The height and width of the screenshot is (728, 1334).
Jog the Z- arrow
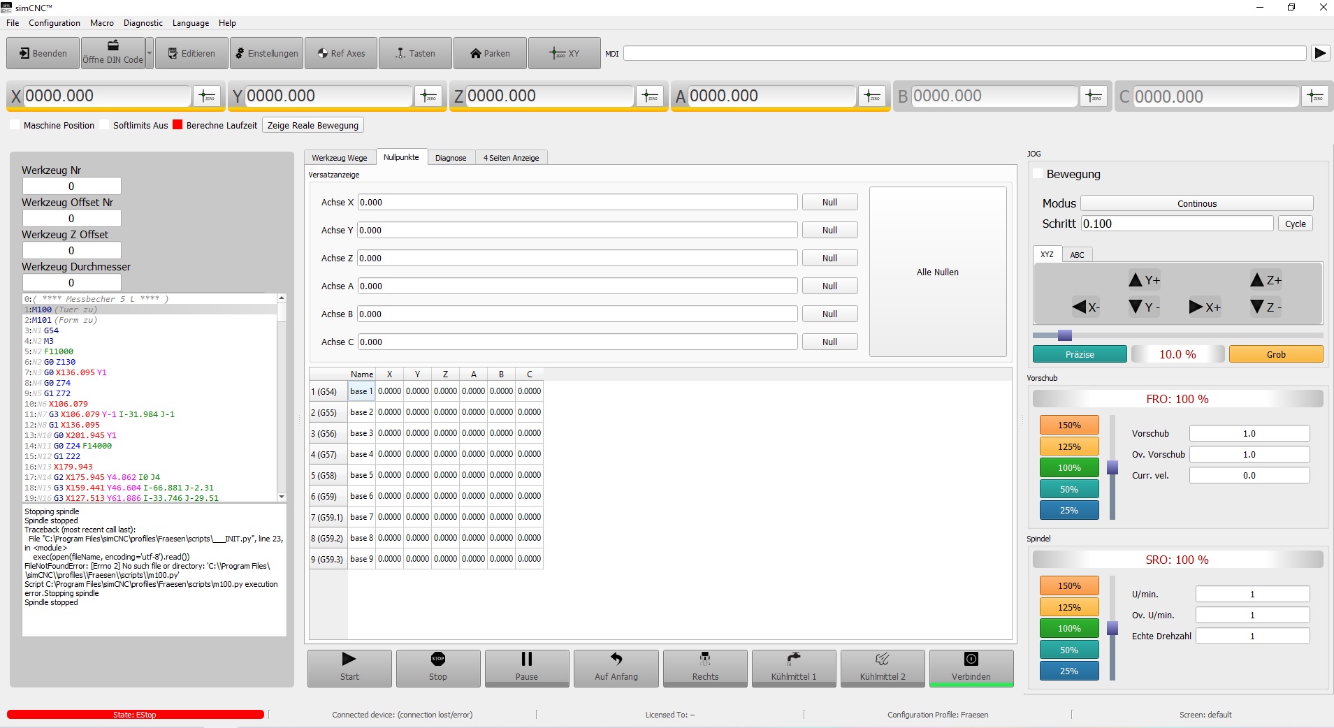pos(1266,307)
